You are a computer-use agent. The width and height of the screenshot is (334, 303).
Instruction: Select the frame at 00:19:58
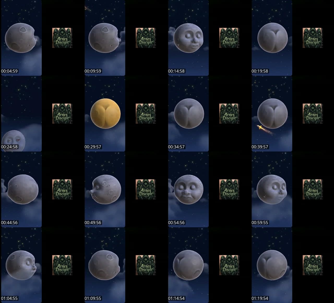(x=272, y=38)
